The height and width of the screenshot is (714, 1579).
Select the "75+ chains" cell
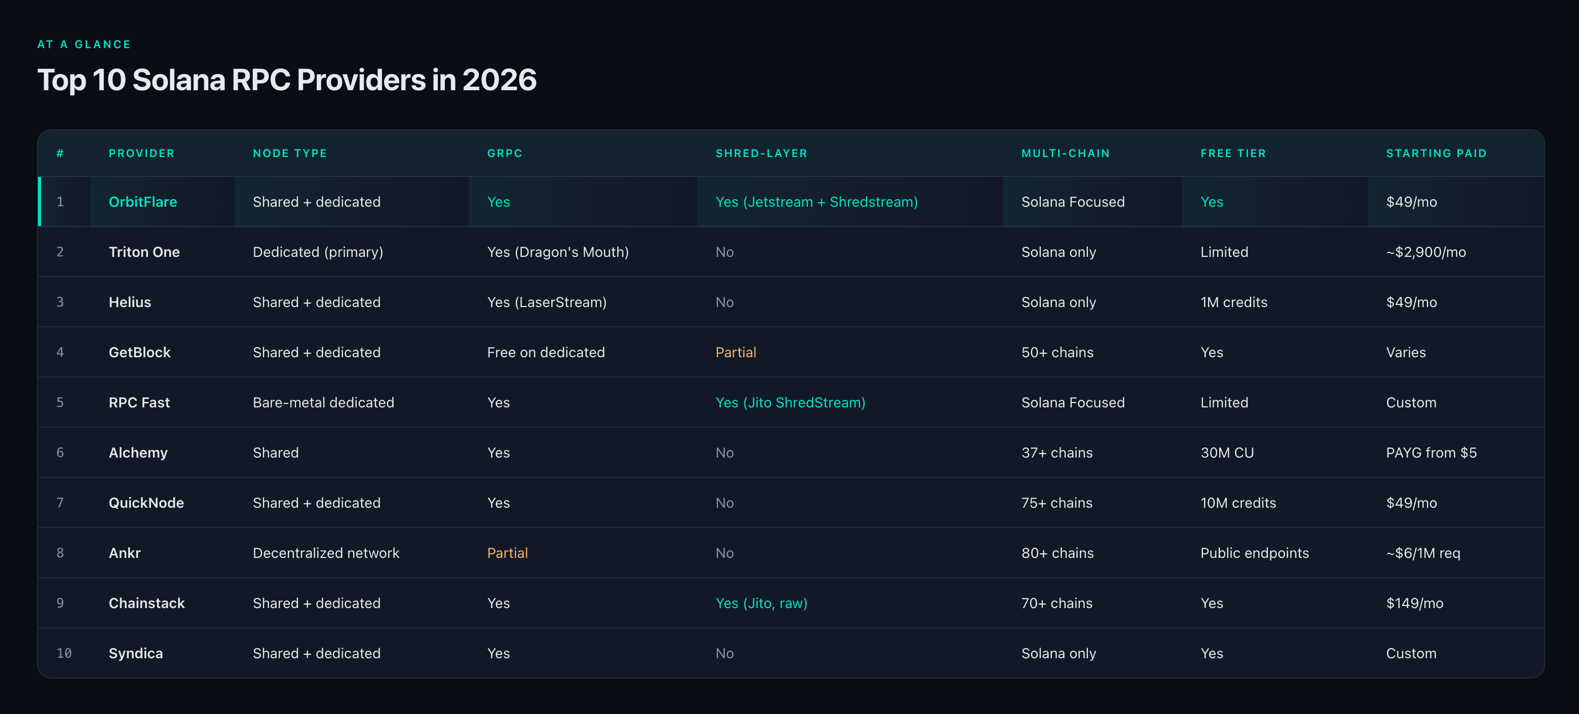click(1057, 503)
